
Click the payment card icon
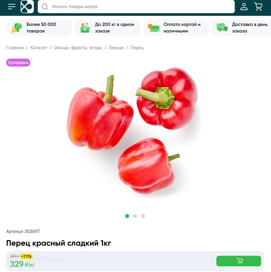pyautogui.click(x=154, y=28)
